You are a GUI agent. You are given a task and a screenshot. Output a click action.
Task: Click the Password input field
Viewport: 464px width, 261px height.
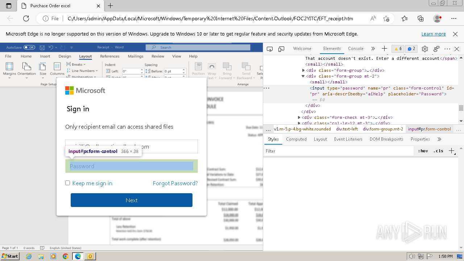coord(132,166)
